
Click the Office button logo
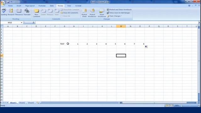pos(3,3)
